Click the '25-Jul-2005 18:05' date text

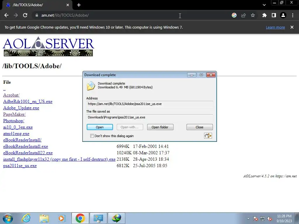[x=150, y=166]
